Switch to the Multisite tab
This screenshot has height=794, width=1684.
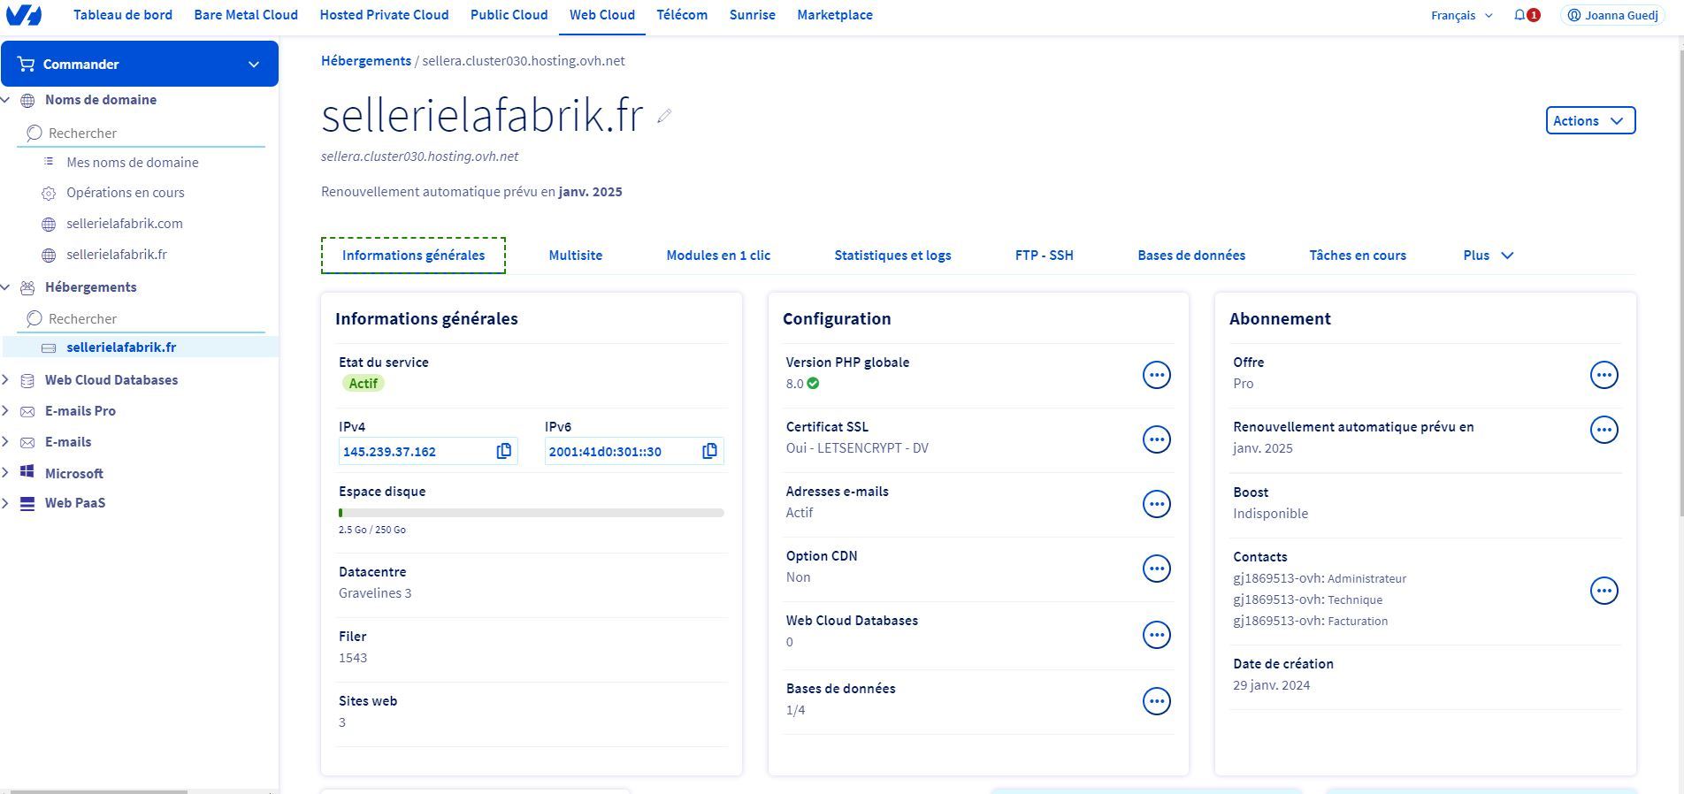575,256
